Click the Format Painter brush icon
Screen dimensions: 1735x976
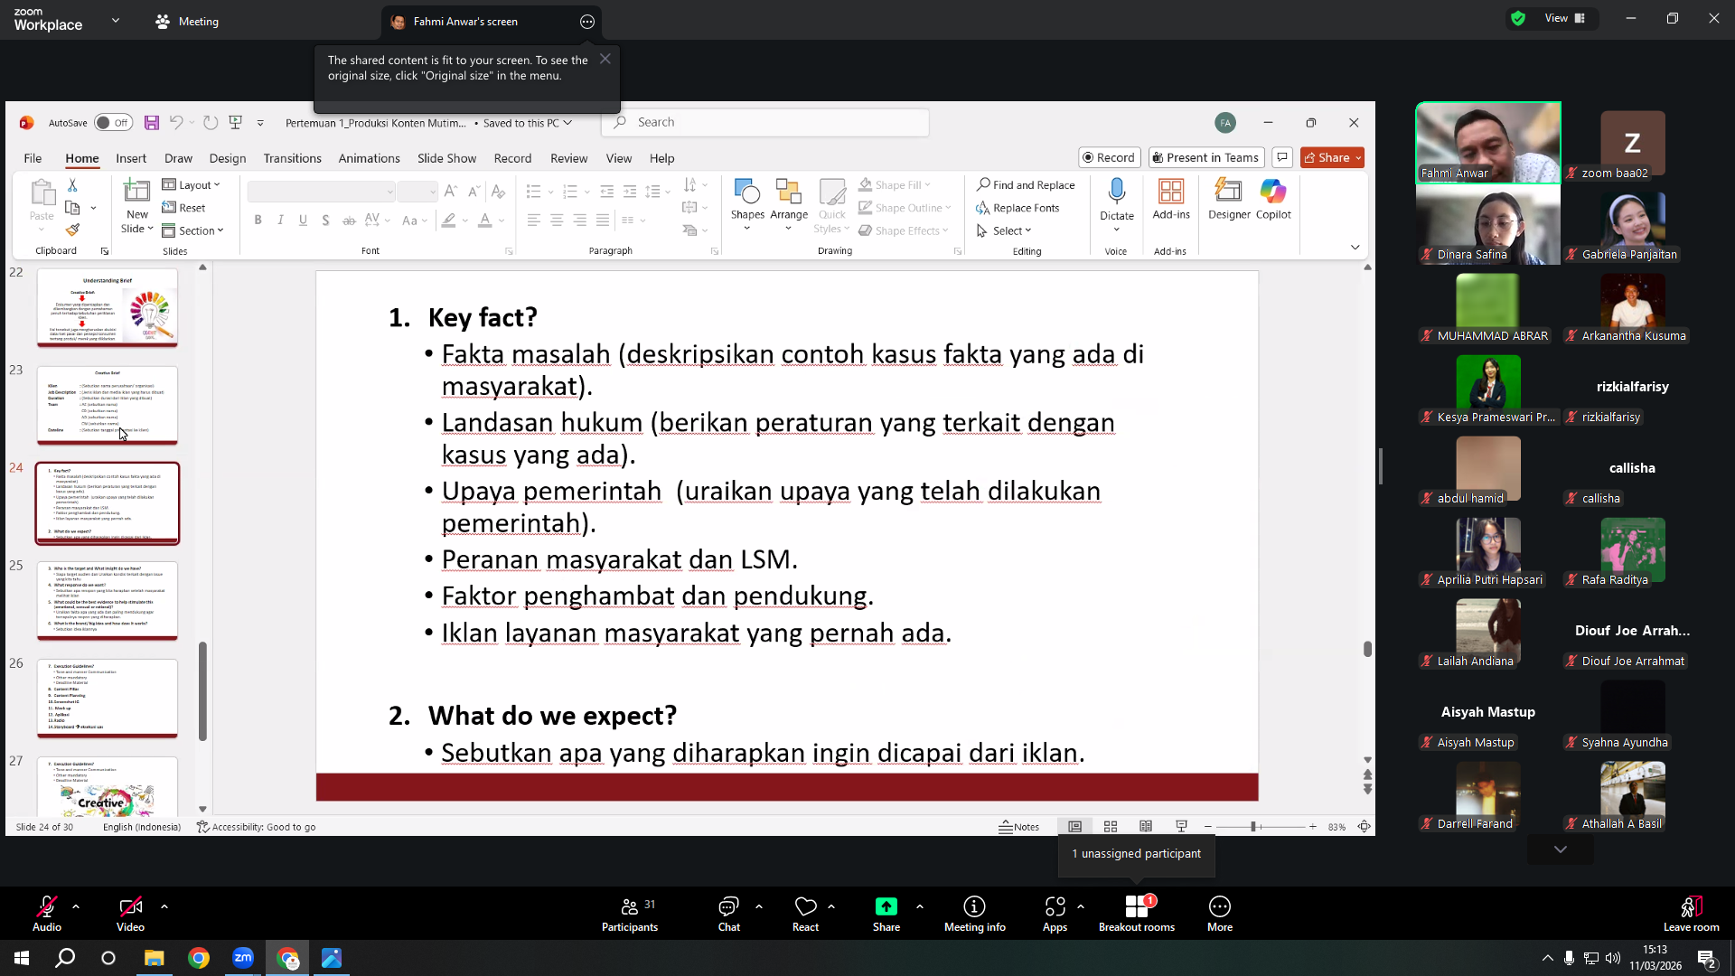coord(73,230)
